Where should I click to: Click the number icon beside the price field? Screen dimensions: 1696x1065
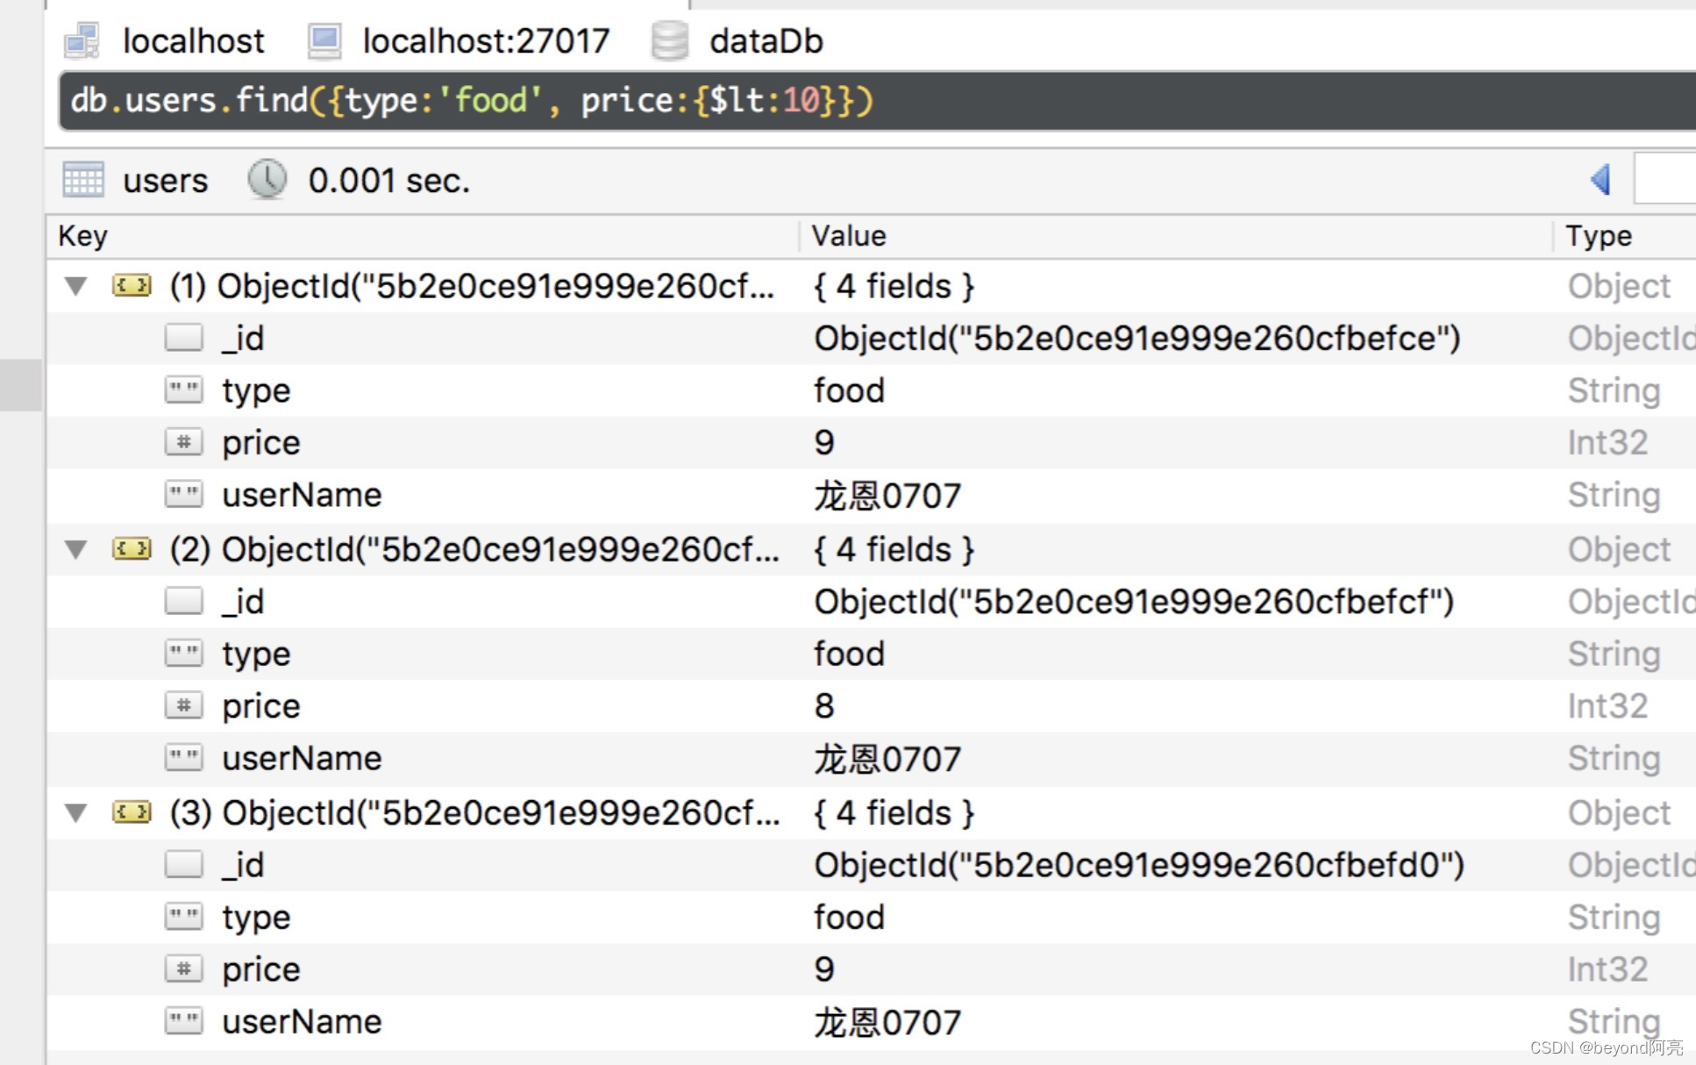183,442
